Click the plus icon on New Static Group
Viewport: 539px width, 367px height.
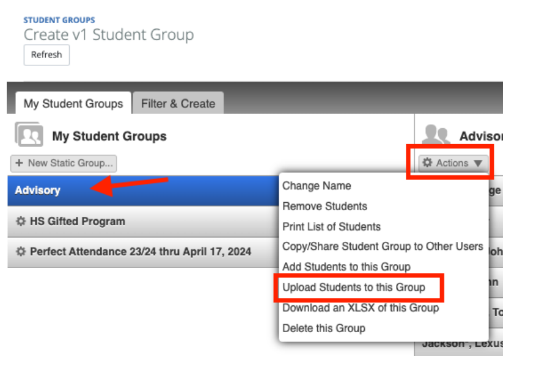pos(20,163)
